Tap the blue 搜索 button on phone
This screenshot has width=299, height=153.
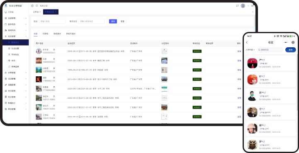click(290, 50)
